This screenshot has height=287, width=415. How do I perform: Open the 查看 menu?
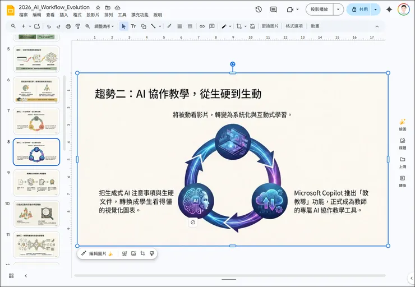coord(50,15)
